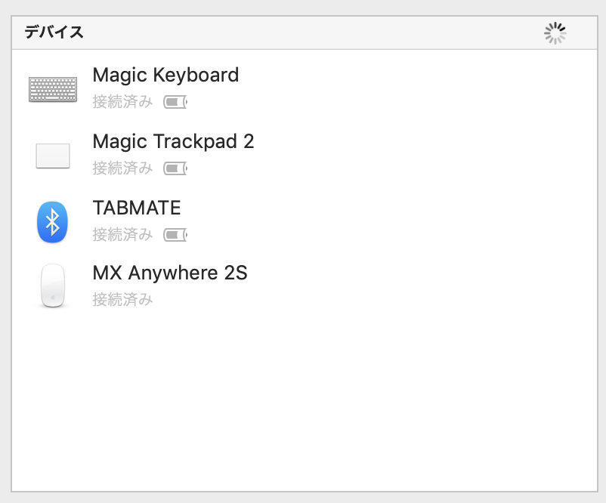Select the Magic Keyboard device name
The width and height of the screenshot is (606, 503).
click(165, 76)
